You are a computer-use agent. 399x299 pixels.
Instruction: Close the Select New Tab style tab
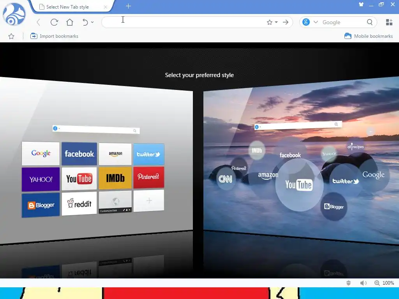pos(105,7)
